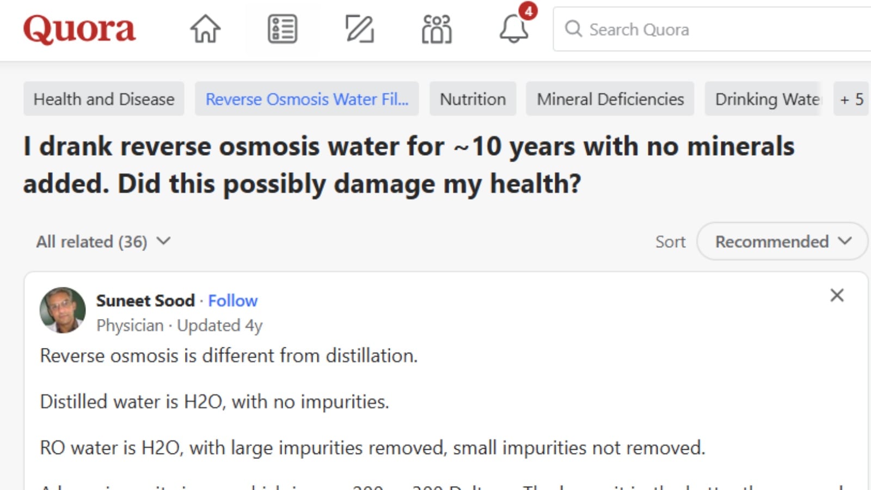Image resolution: width=871 pixels, height=490 pixels.
Task: Open the Mineral Deficiencies topic
Action: 610,99
